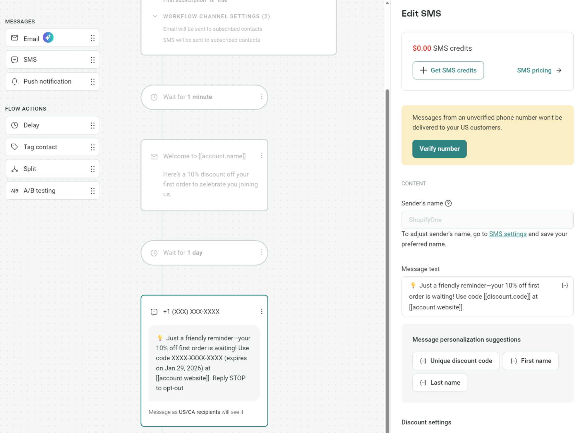Select the A/B testing icon

tap(15, 190)
